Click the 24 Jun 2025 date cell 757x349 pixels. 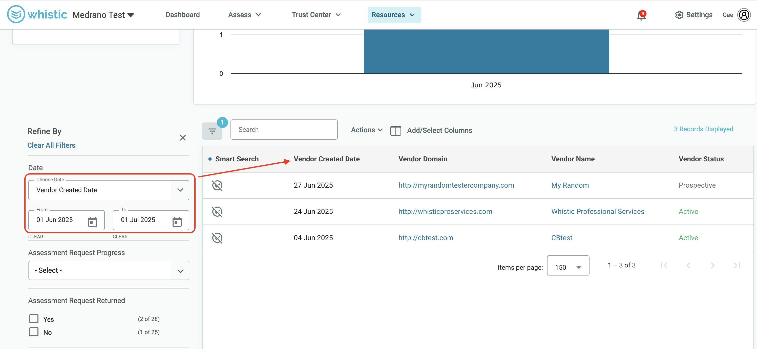point(313,211)
